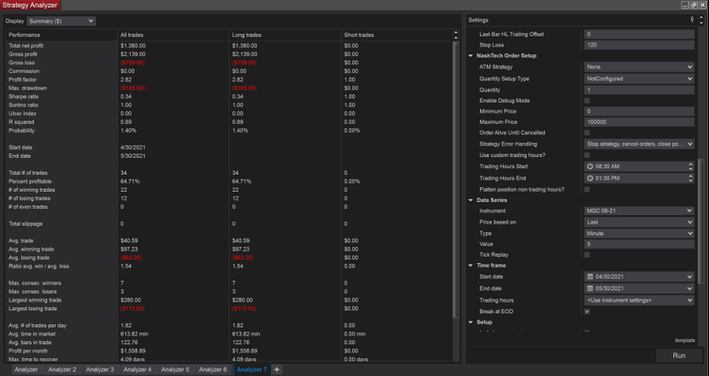Click the Run button

coord(678,356)
